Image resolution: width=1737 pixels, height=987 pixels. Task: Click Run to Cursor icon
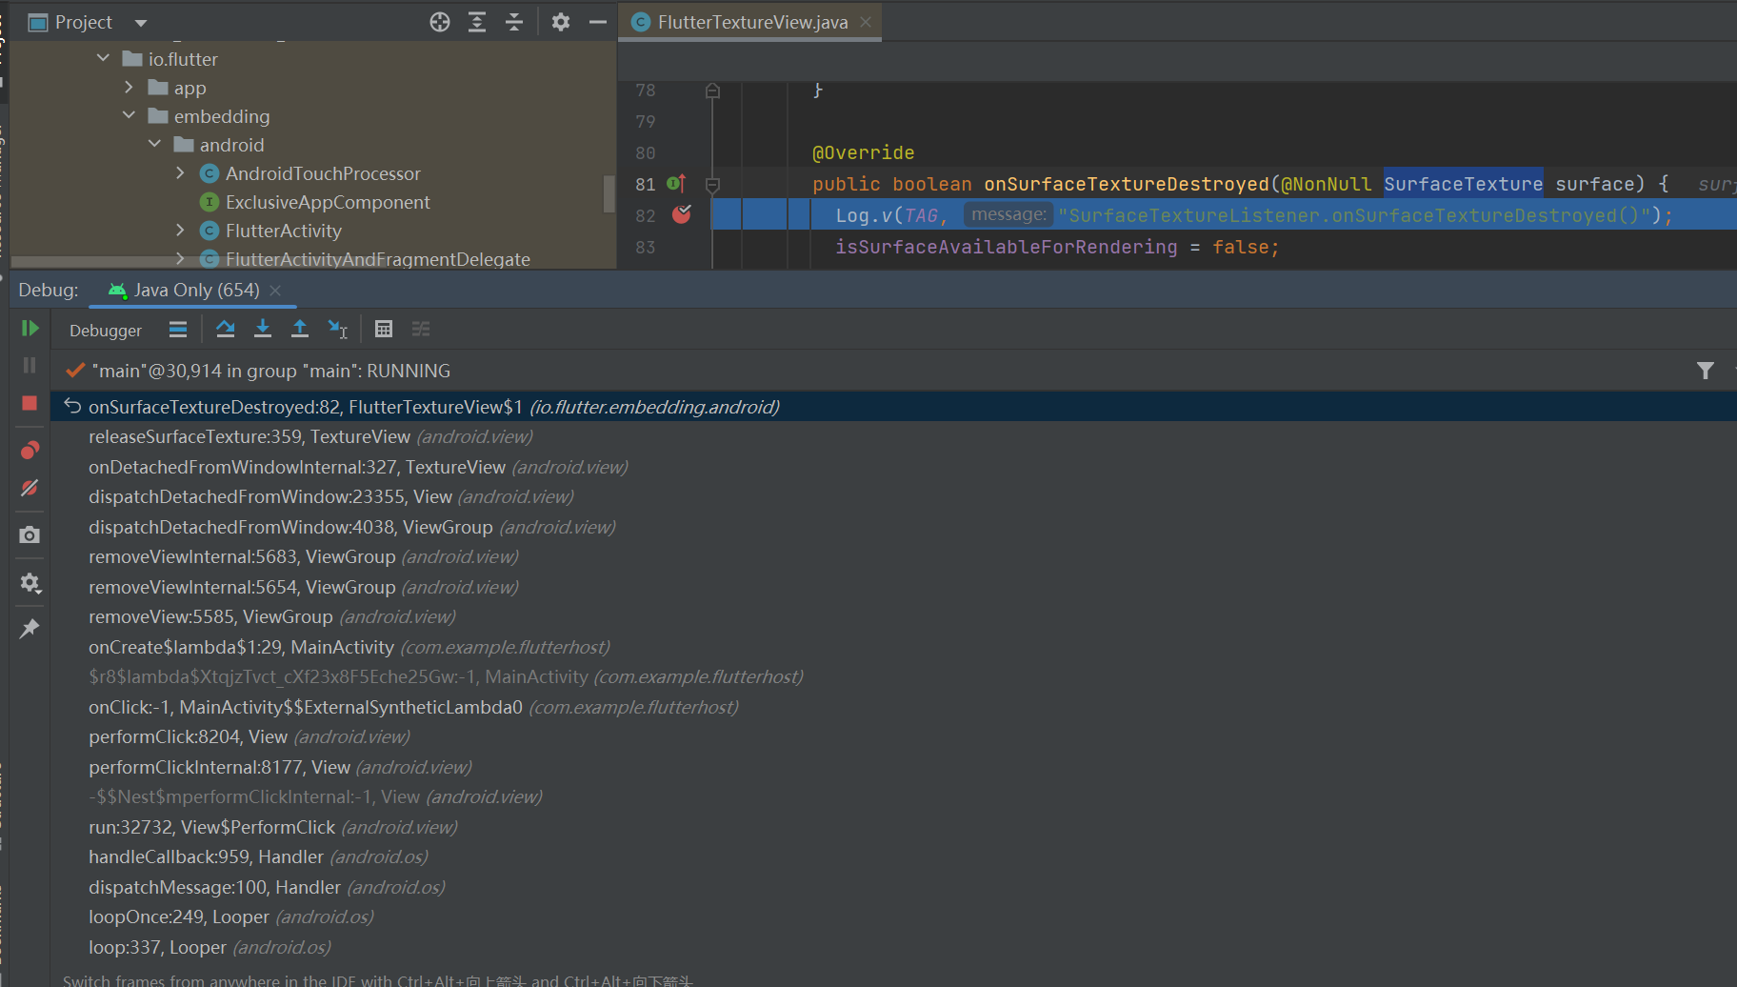tap(337, 330)
